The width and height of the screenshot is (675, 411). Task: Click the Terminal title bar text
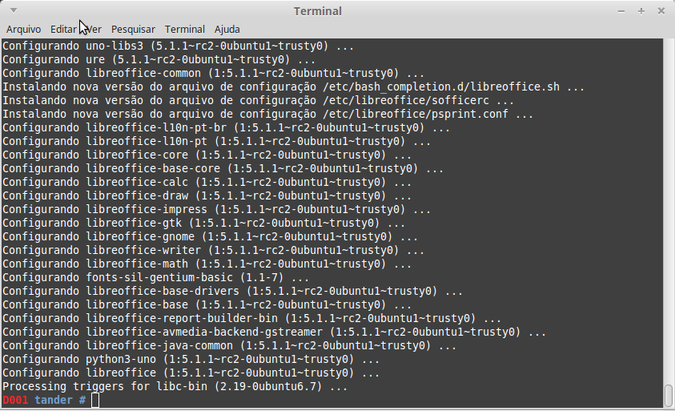pos(318,11)
